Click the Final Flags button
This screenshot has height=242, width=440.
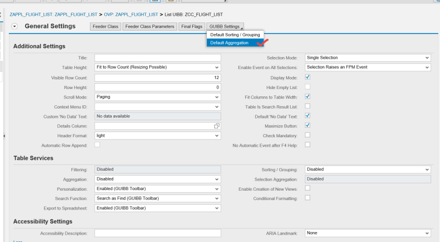point(192,26)
